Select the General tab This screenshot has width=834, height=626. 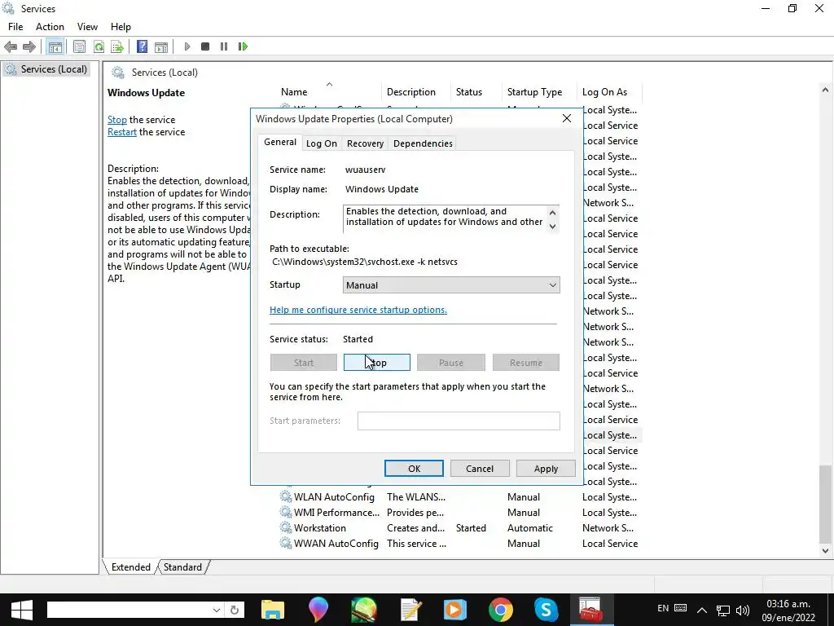[x=280, y=142]
